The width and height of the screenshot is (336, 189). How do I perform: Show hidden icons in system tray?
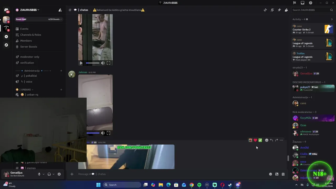pos(297,185)
